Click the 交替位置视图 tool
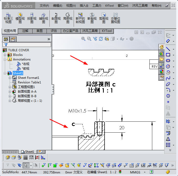The image size is (178, 176). click(x=116, y=18)
